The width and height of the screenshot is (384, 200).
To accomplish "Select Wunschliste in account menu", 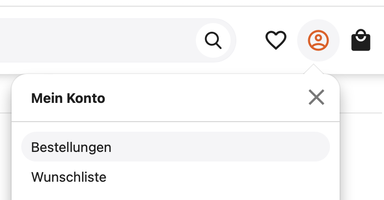I will (x=176, y=177).
